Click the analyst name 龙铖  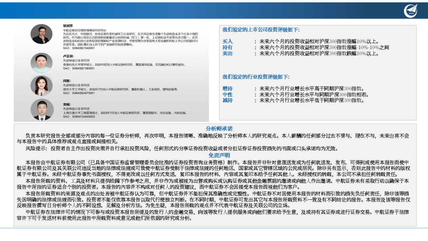tap(67, 104)
